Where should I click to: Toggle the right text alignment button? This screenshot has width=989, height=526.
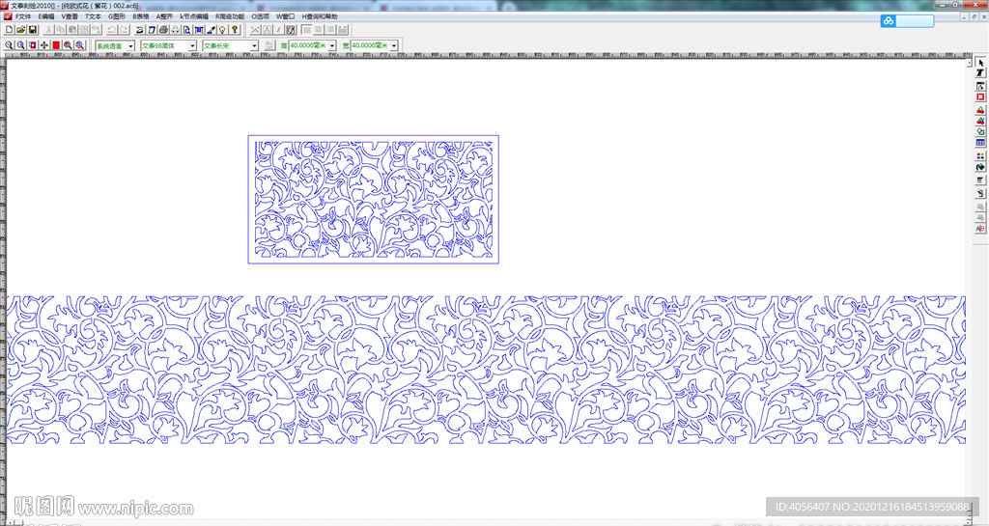click(x=330, y=30)
